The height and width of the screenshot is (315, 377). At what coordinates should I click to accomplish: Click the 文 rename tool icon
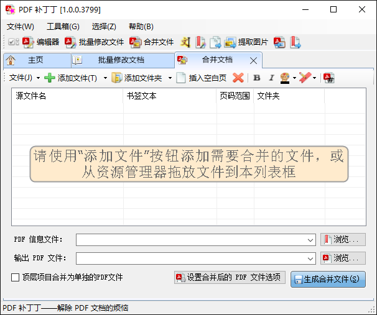185,42
